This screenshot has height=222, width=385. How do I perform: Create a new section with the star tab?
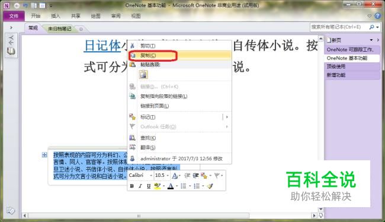81,29
